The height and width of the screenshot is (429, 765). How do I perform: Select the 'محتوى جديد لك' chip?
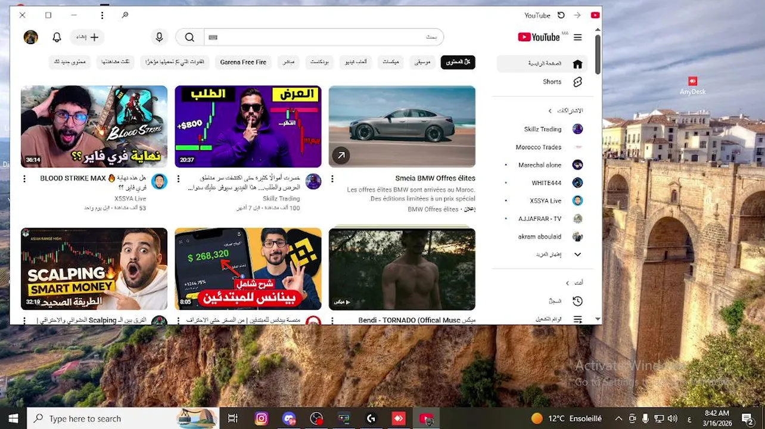[70, 62]
